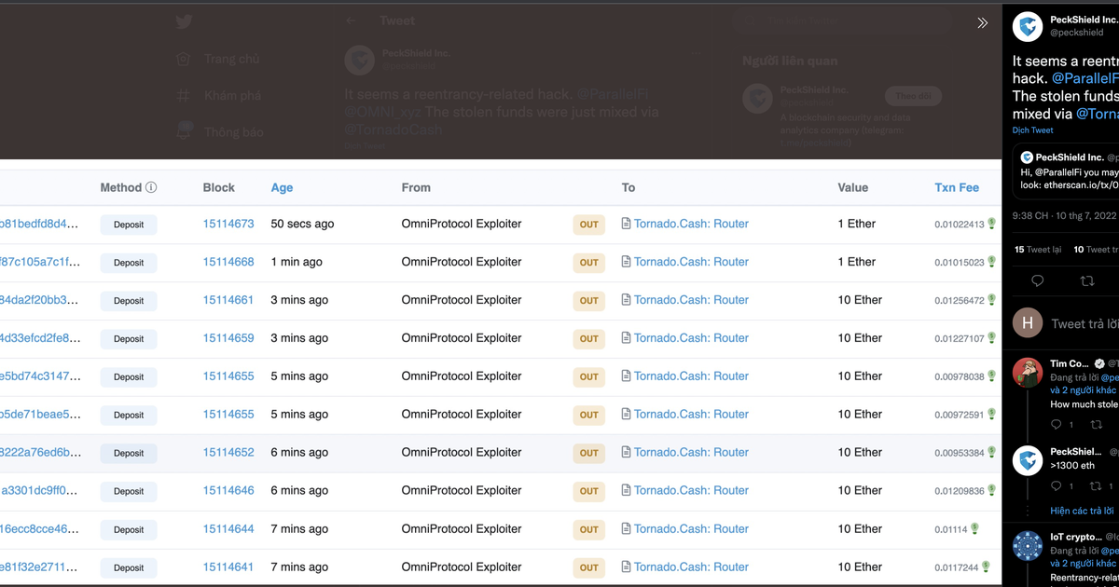1119x587 pixels.
Task: Expand the sidebar with double chevron arrows
Action: [x=982, y=23]
